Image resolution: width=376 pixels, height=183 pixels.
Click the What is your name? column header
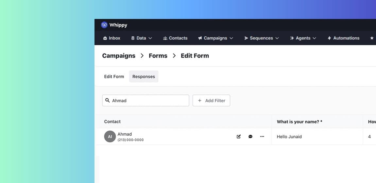coord(299,122)
